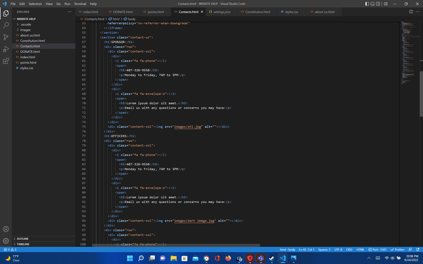Open the Terminal menu
423x264 pixels.
click(80, 4)
